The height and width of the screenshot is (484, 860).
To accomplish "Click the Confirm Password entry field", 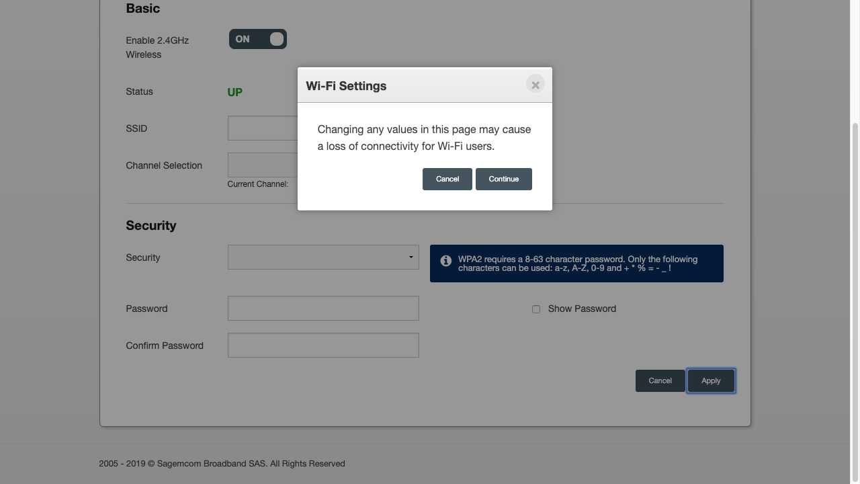I will click(322, 345).
